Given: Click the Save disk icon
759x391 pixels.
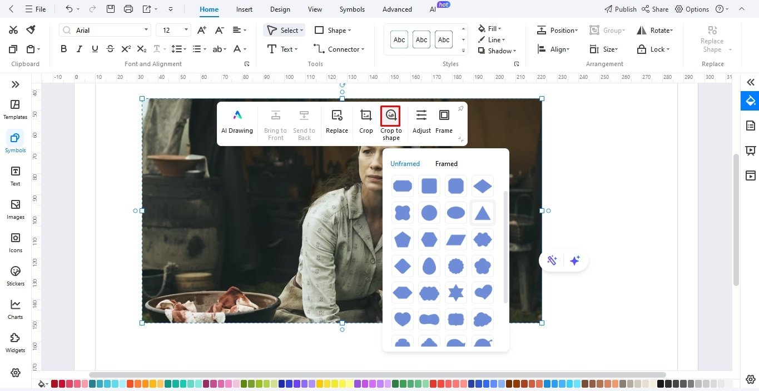Looking at the screenshot, I should point(111,9).
